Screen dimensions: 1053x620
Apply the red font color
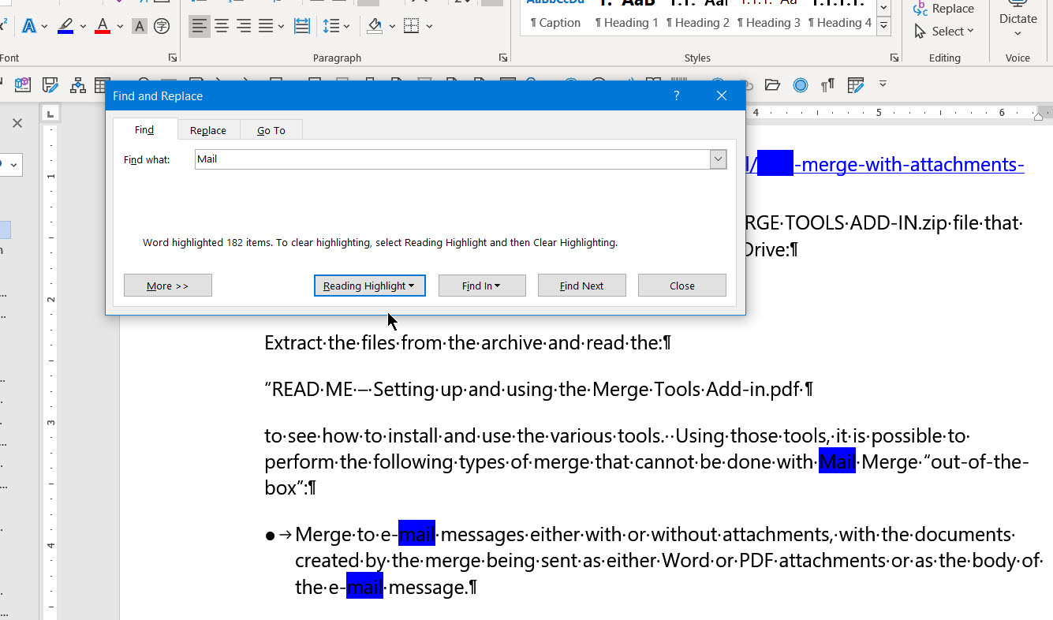pyautogui.click(x=103, y=26)
